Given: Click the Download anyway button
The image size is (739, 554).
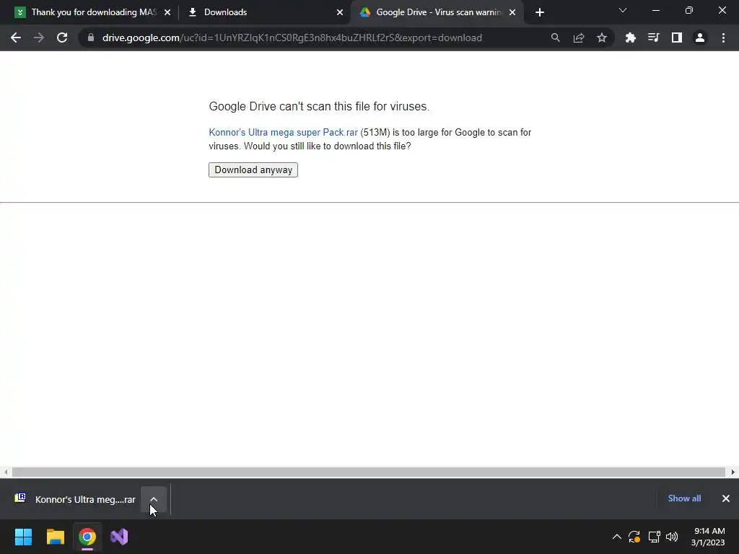Looking at the screenshot, I should click(253, 170).
